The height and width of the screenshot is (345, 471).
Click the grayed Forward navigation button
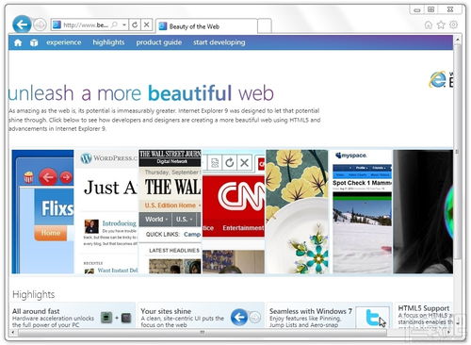click(x=40, y=25)
